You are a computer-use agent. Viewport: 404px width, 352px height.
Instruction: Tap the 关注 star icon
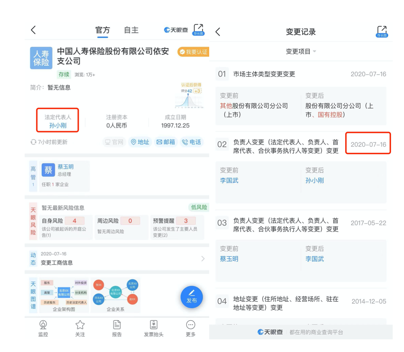coord(80,328)
